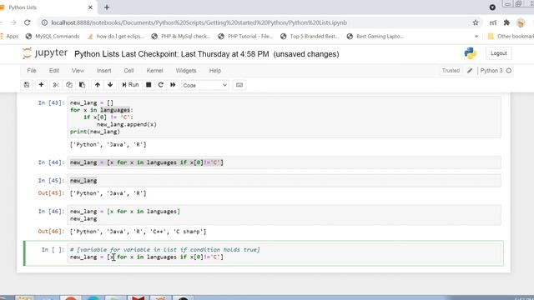Move selected cell up arrow
Screen dimensions: 534x300
pyautogui.click(x=98, y=85)
